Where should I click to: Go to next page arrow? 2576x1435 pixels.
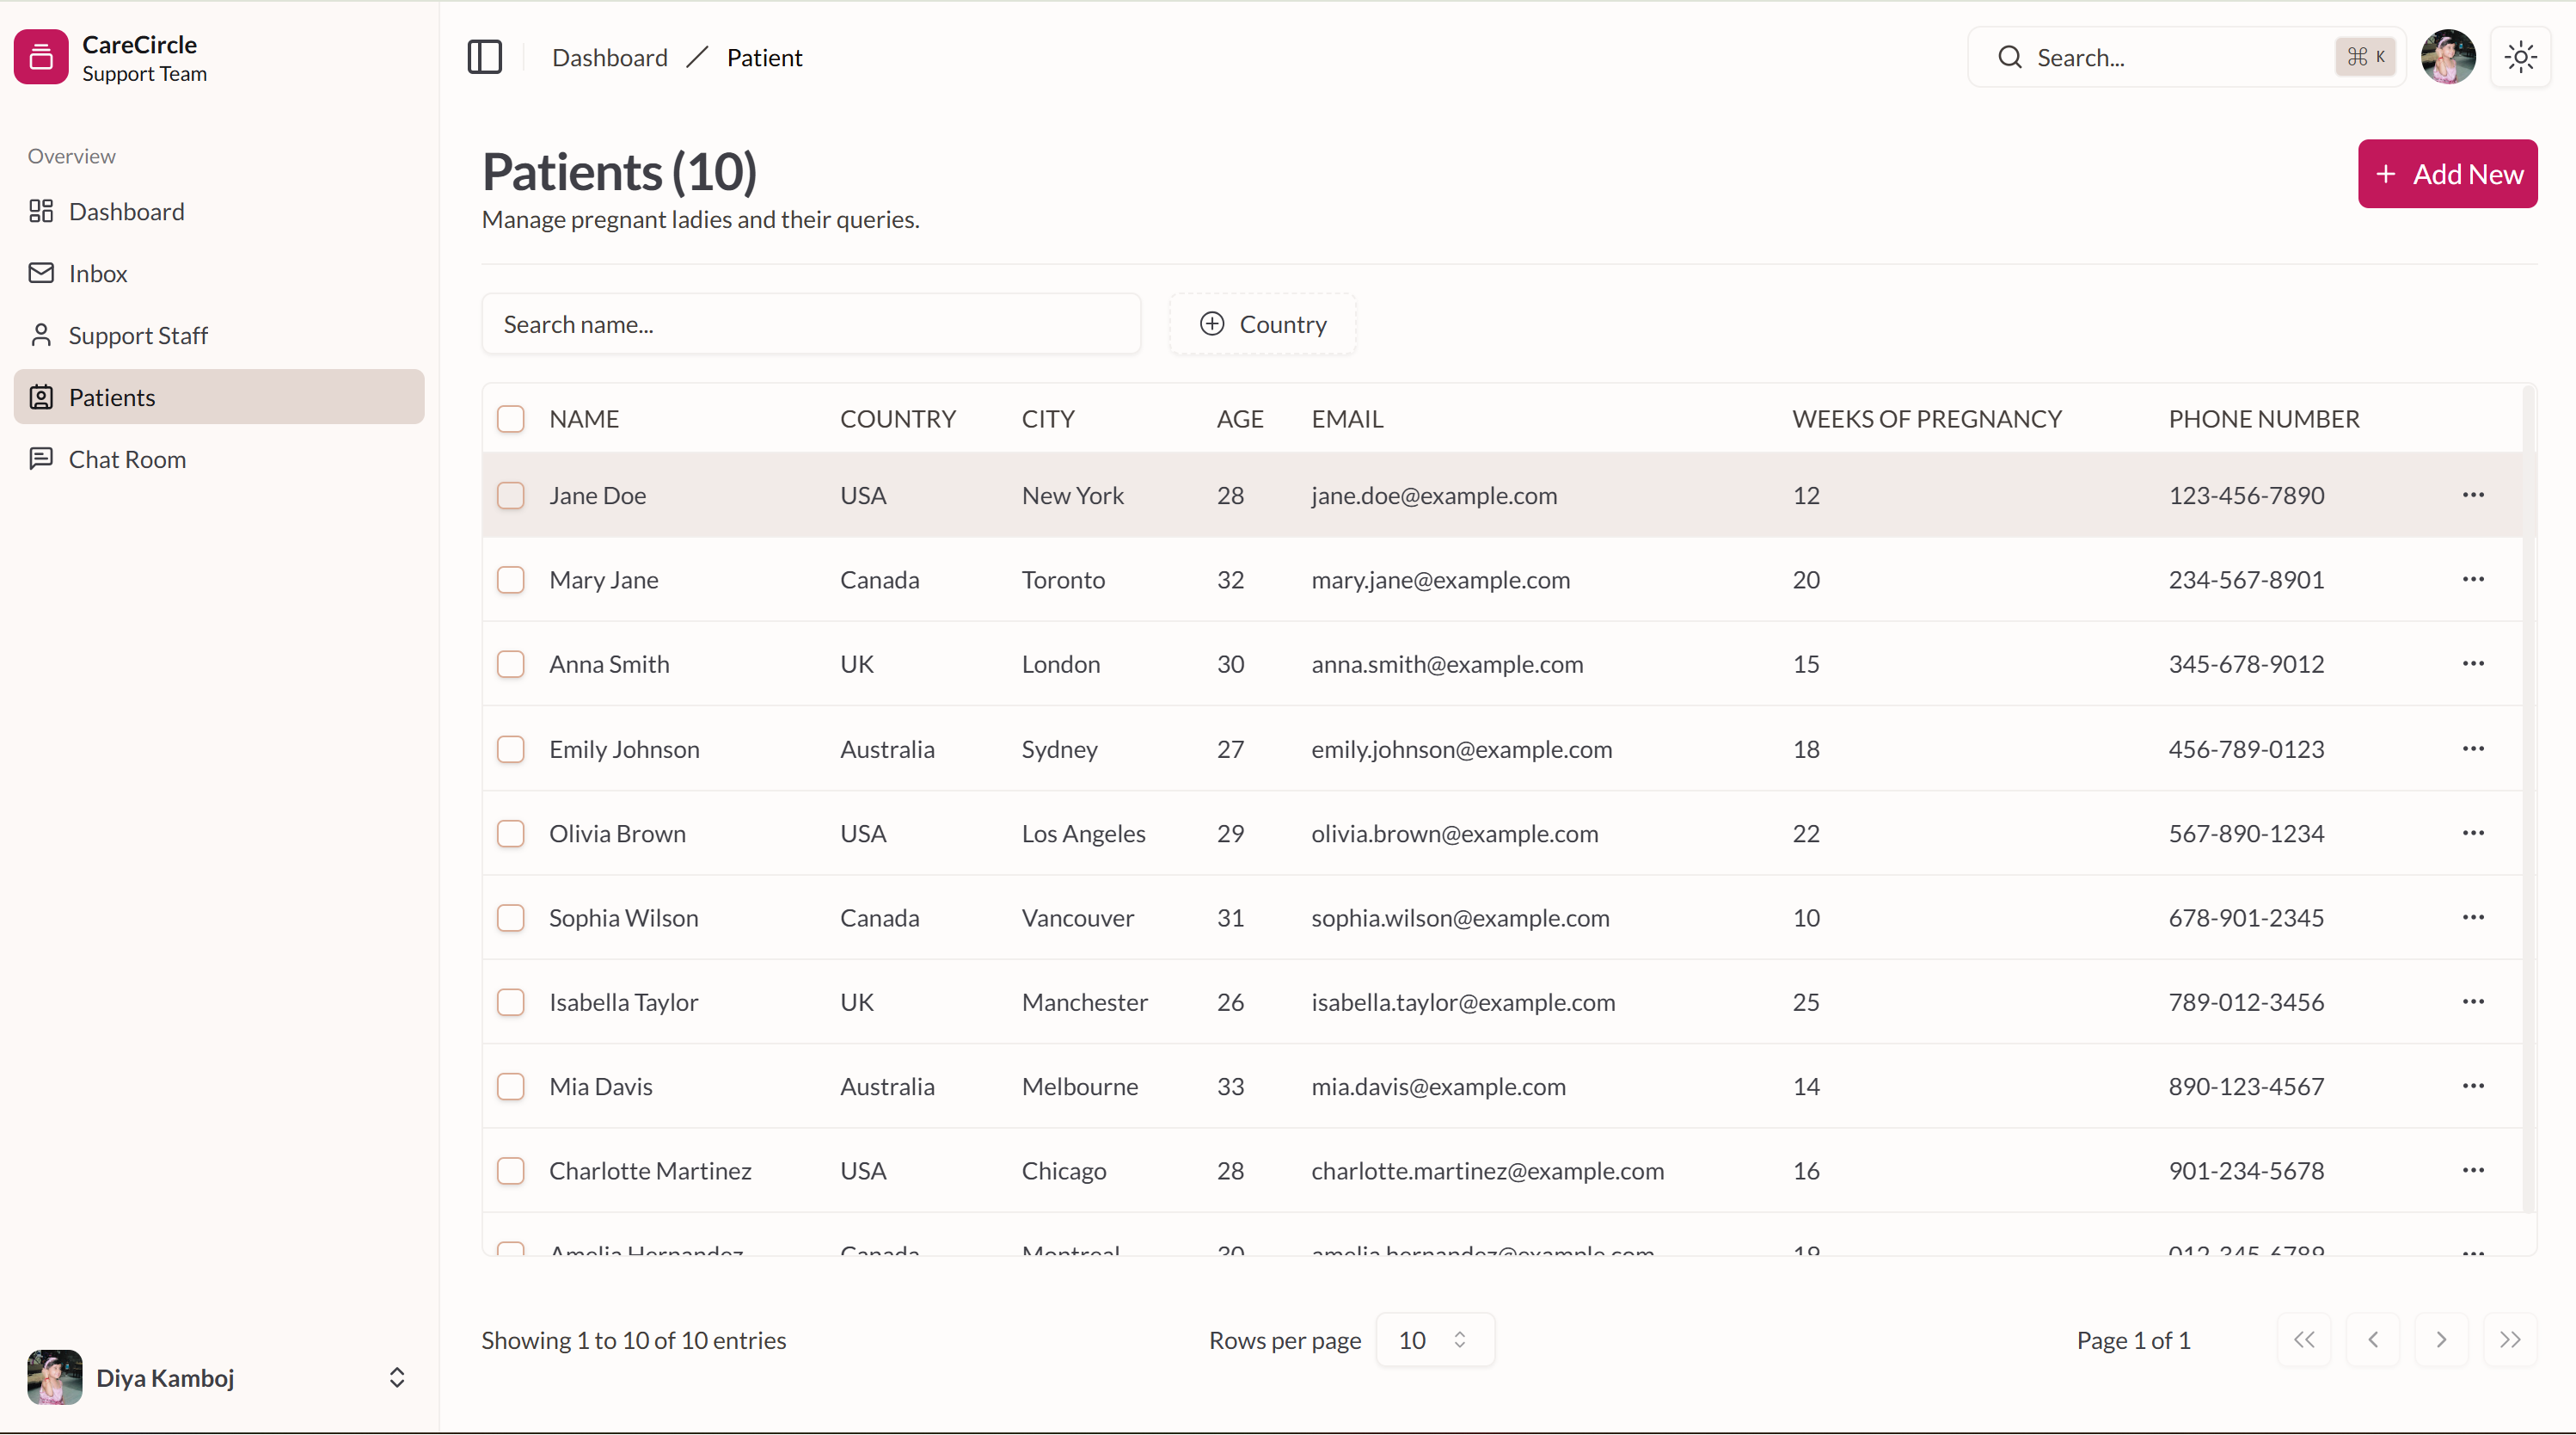(2441, 1340)
